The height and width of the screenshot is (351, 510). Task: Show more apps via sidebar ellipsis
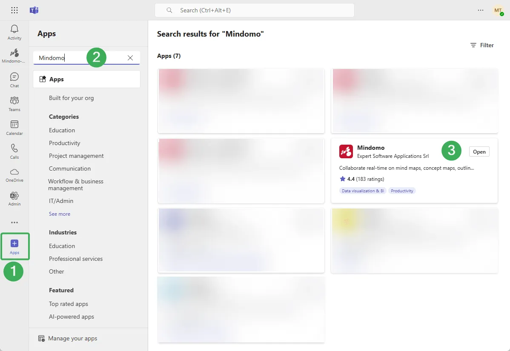pyautogui.click(x=14, y=223)
